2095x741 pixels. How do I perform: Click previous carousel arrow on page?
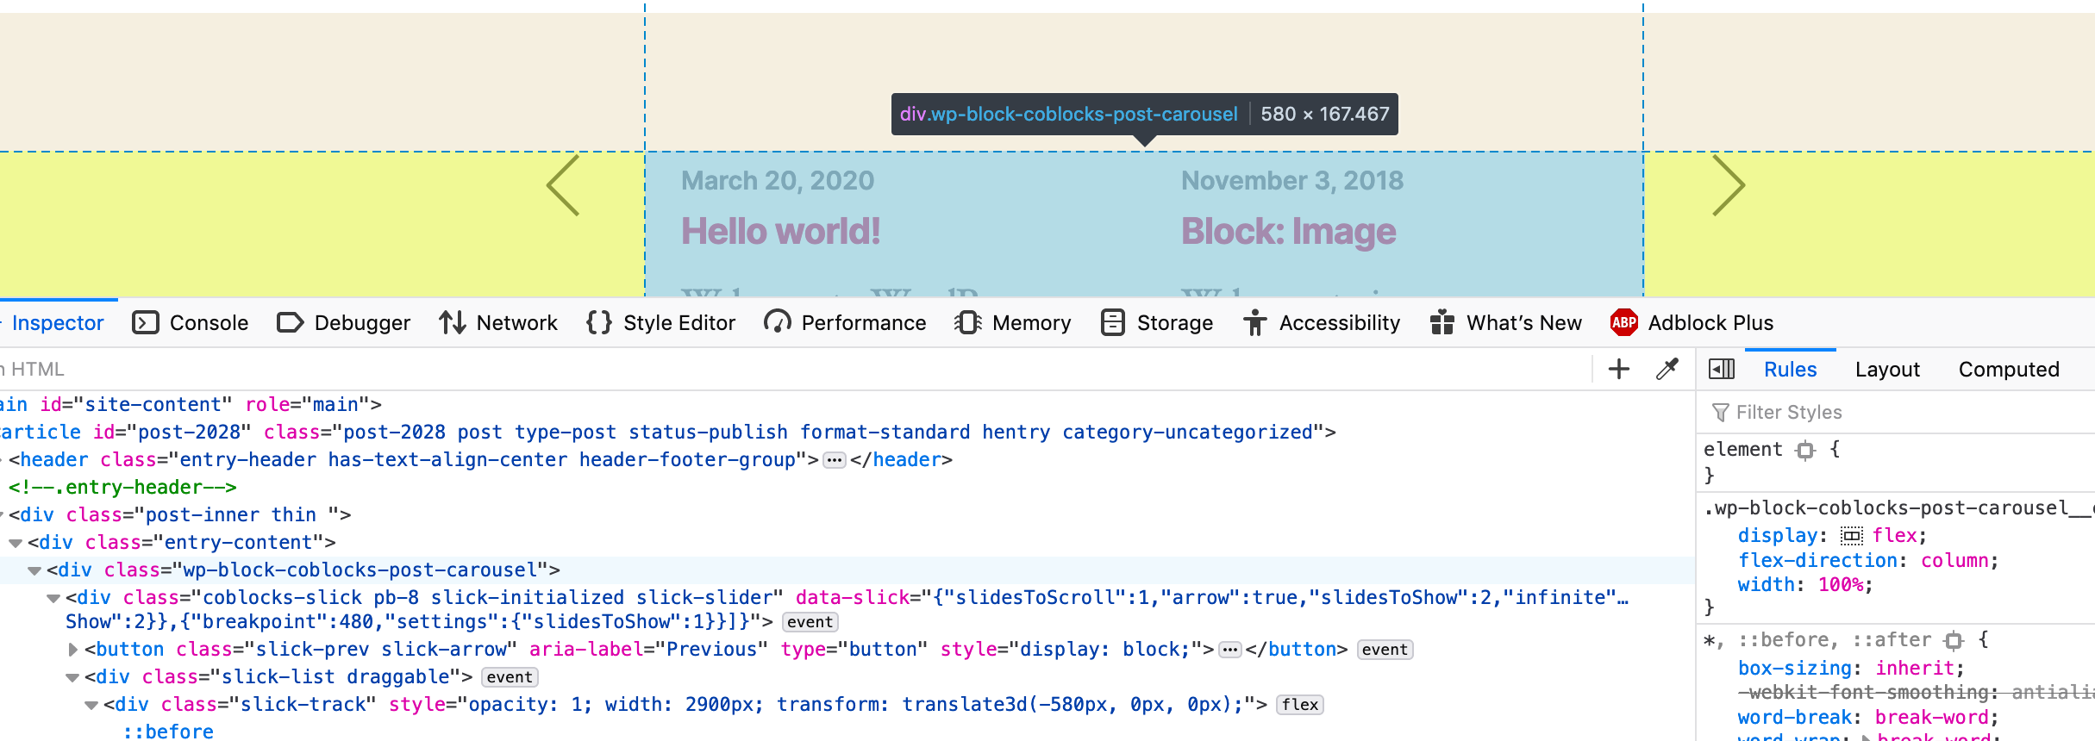click(563, 185)
